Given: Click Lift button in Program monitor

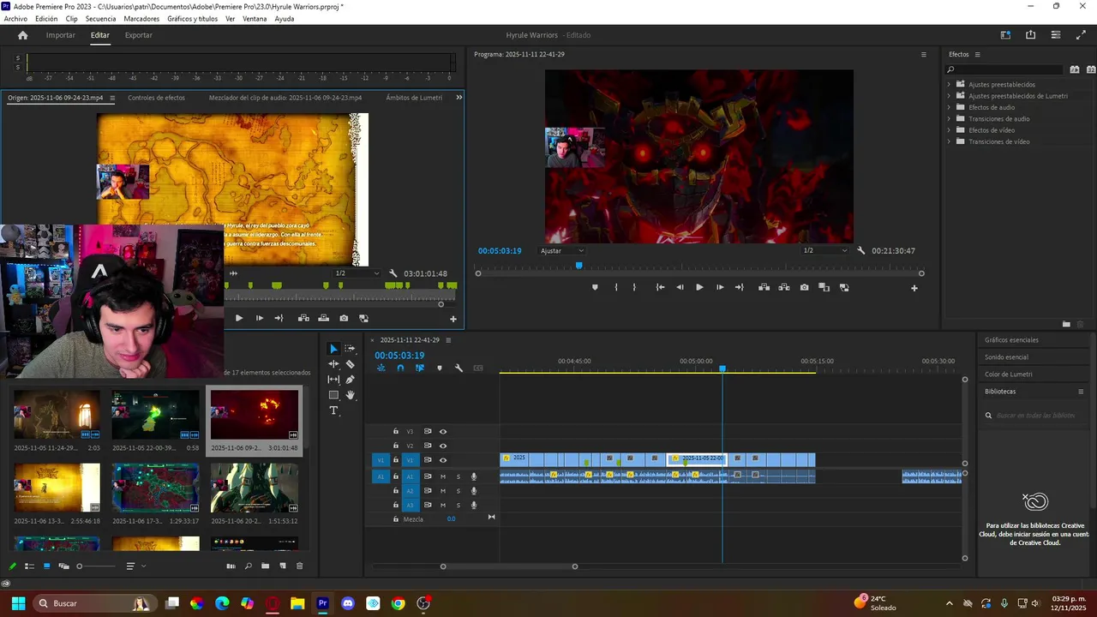Looking at the screenshot, I should [764, 287].
